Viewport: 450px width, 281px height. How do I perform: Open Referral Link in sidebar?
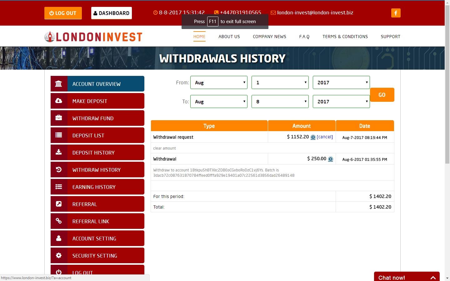tap(97, 221)
